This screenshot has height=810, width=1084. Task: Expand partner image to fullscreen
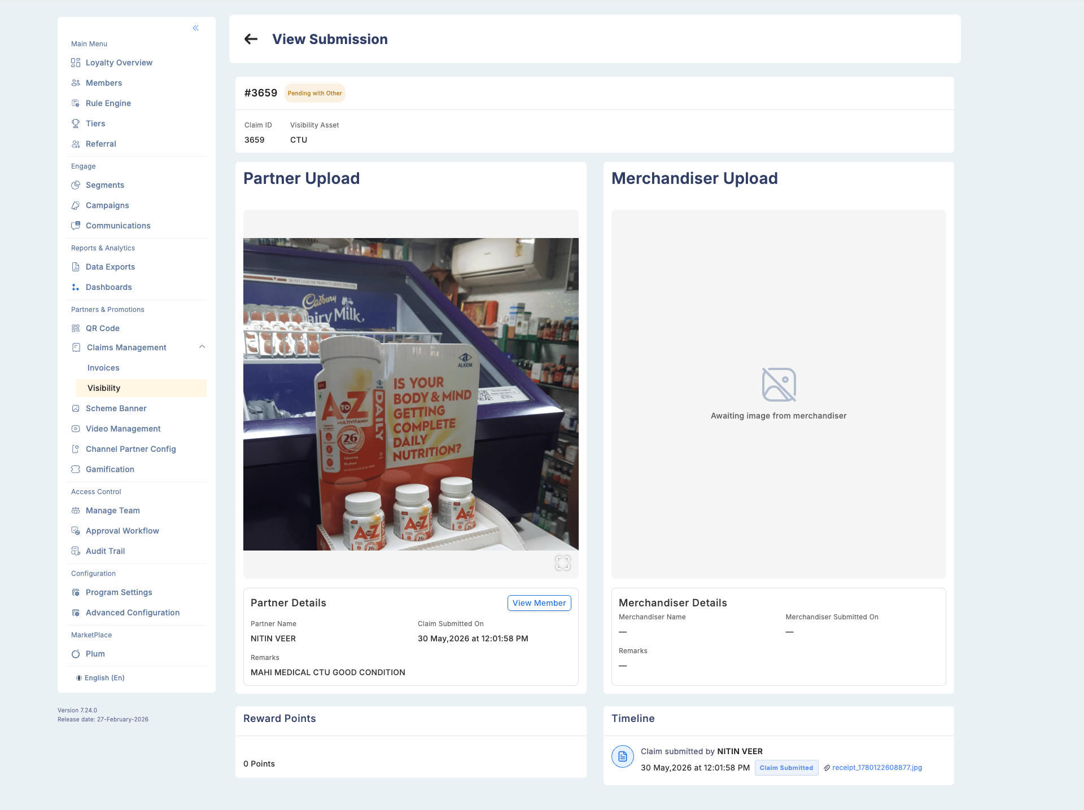[563, 562]
